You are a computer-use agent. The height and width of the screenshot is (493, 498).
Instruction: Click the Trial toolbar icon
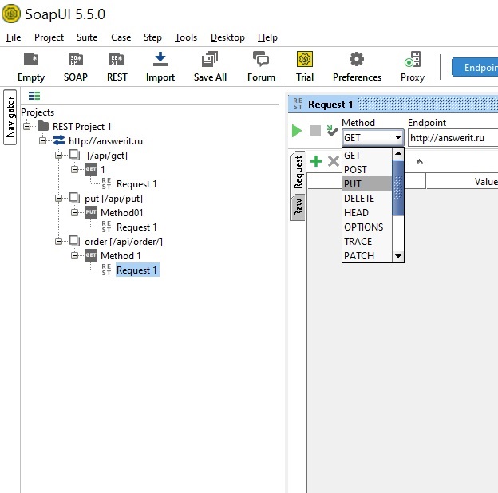pos(305,59)
